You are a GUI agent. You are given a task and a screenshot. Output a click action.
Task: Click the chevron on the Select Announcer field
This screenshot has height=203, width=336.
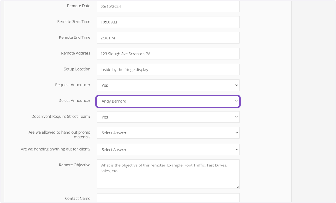coord(237,101)
